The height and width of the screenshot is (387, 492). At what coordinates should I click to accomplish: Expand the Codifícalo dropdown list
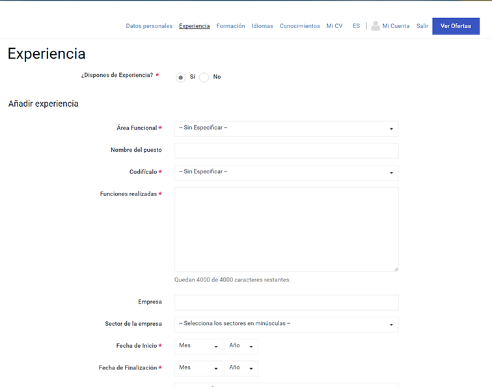(x=286, y=173)
